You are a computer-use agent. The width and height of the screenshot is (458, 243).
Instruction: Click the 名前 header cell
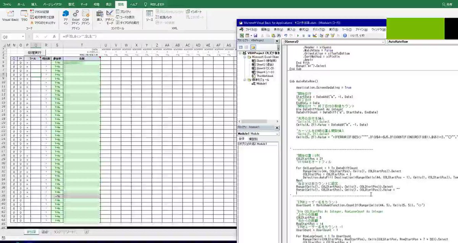click(x=82, y=59)
